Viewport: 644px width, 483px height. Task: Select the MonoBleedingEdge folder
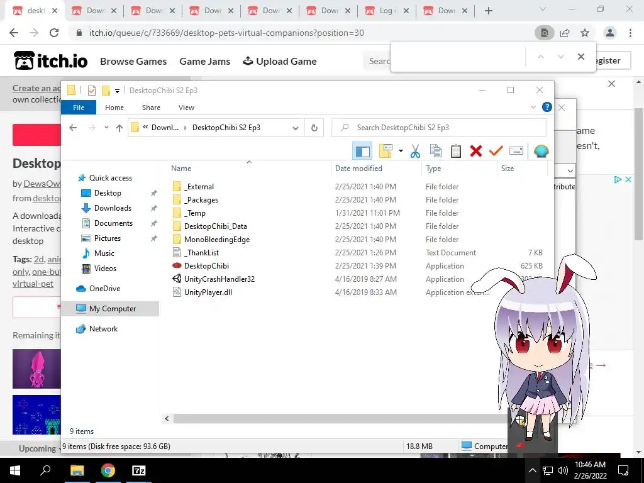[x=217, y=240]
